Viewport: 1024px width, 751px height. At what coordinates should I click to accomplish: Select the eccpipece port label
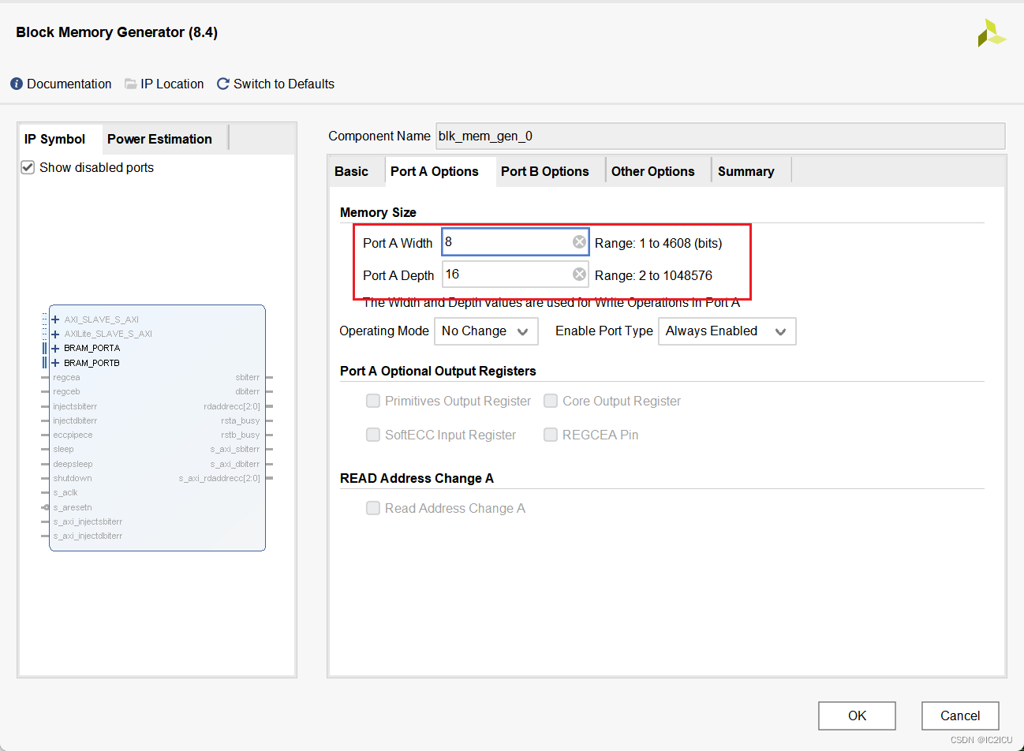point(73,435)
